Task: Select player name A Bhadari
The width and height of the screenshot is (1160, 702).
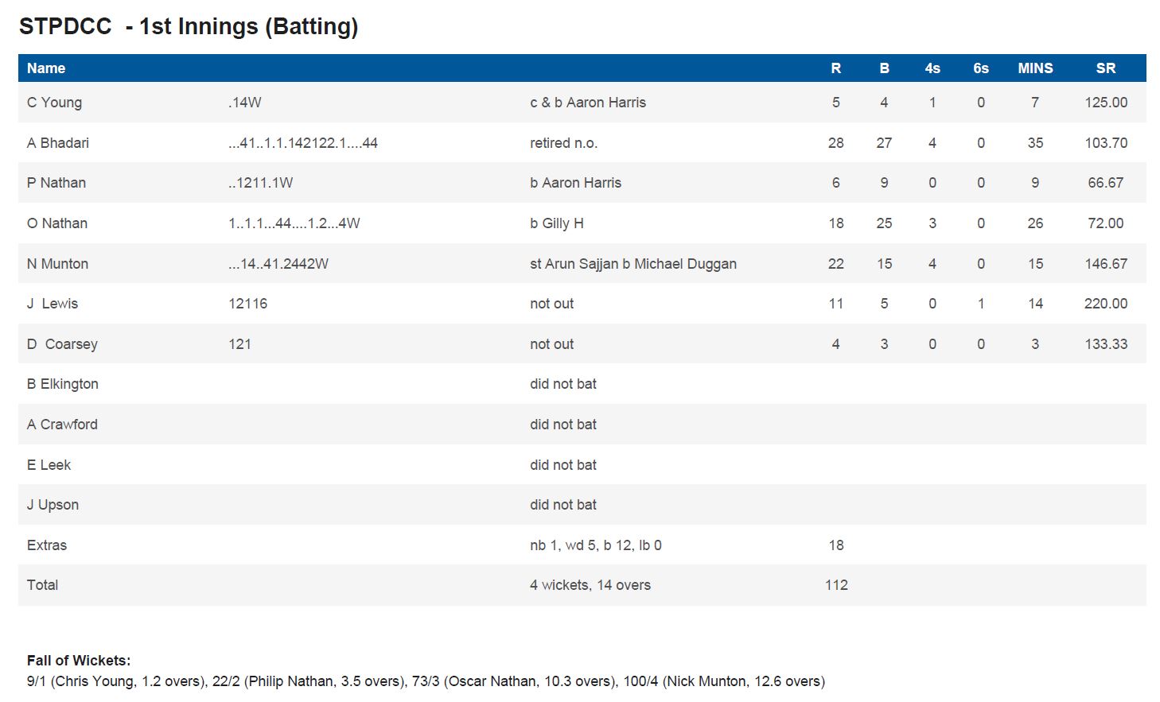Action: tap(58, 143)
